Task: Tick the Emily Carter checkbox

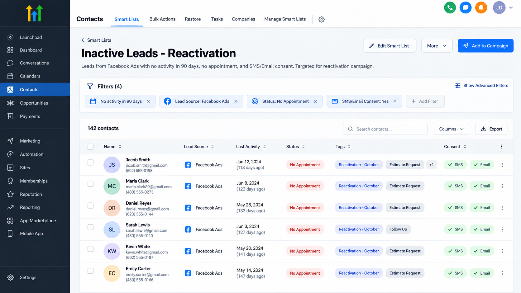Action: click(90, 271)
